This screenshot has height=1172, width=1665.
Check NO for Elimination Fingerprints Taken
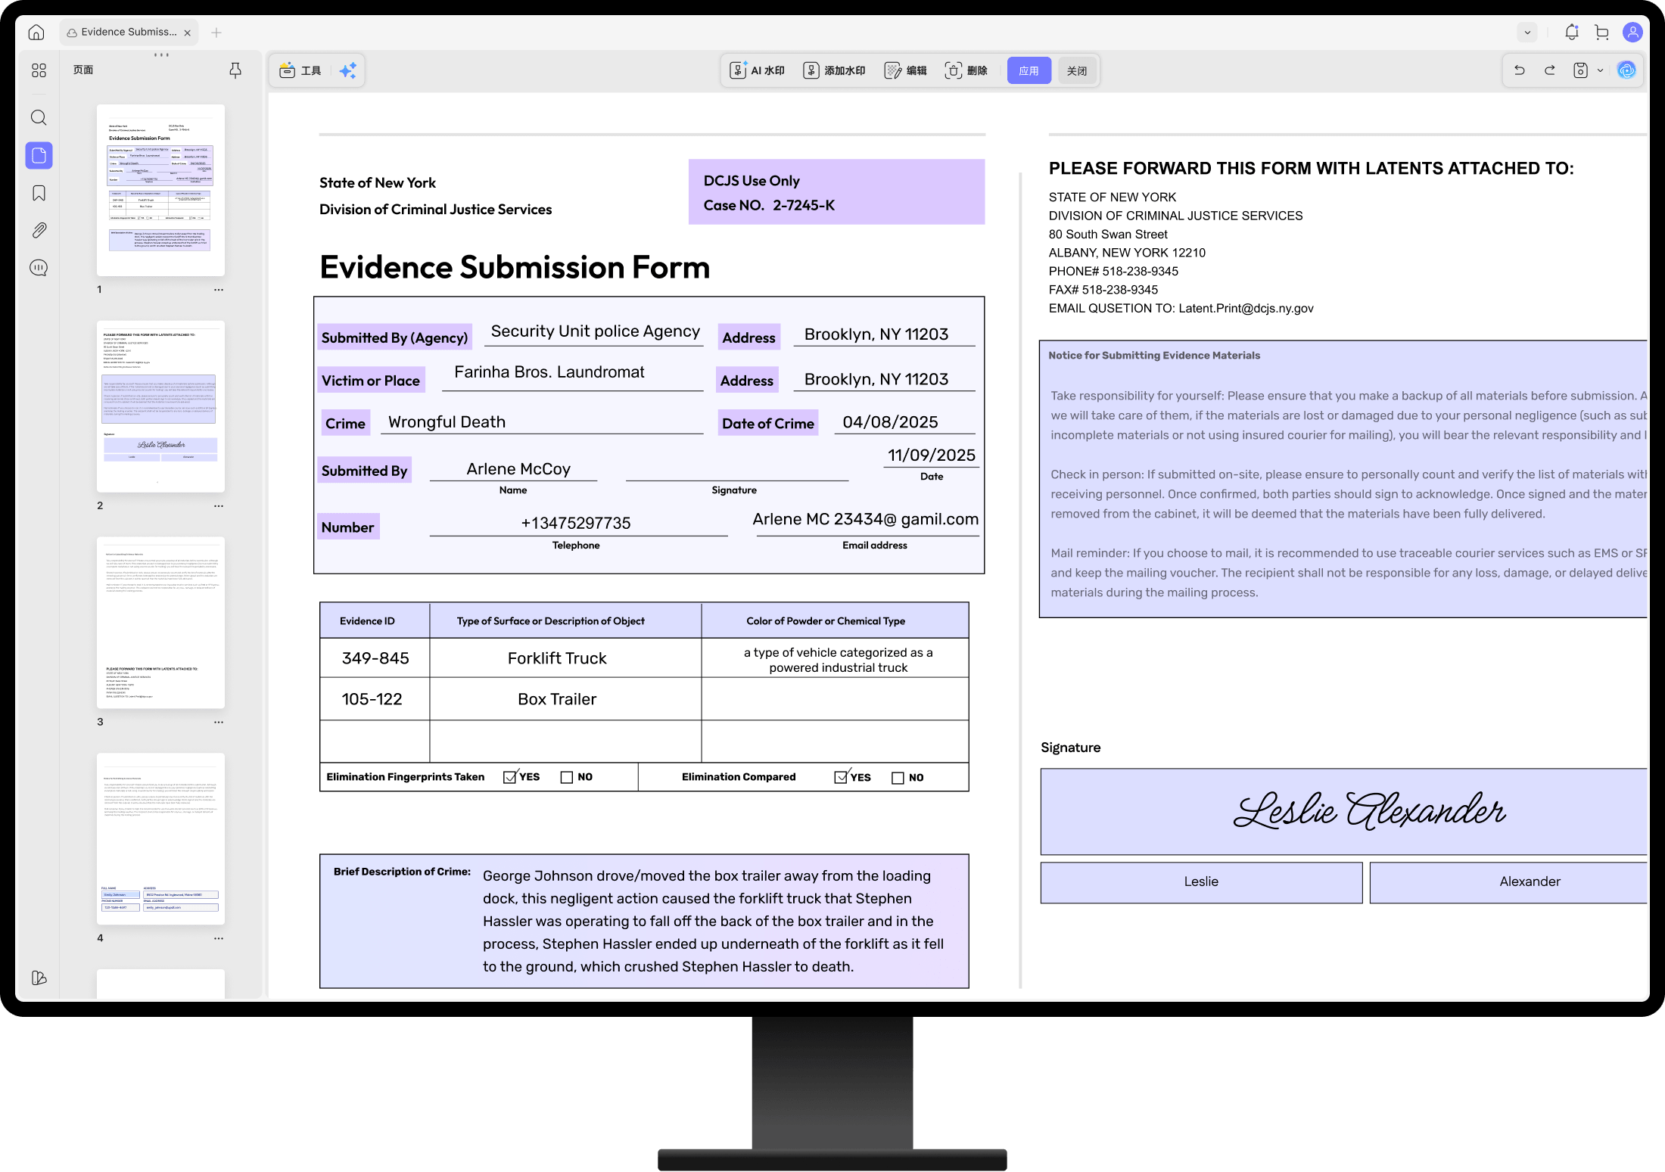coord(566,777)
